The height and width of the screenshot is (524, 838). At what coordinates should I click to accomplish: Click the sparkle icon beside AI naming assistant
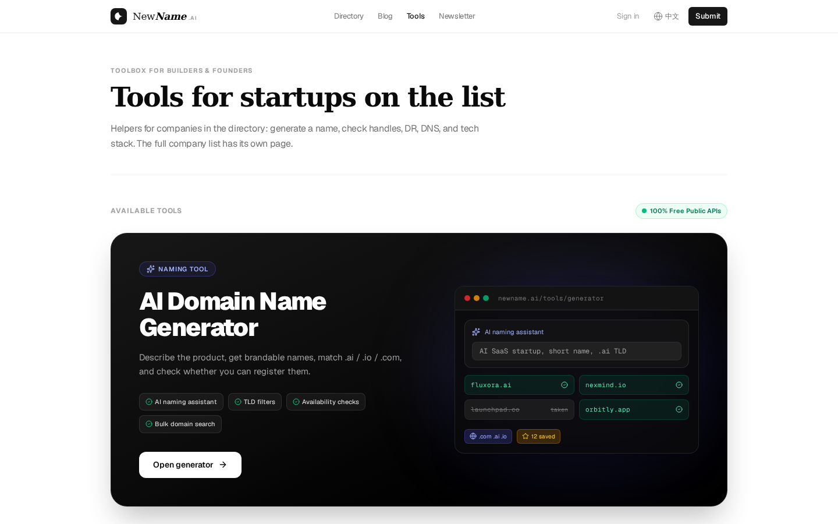476,332
